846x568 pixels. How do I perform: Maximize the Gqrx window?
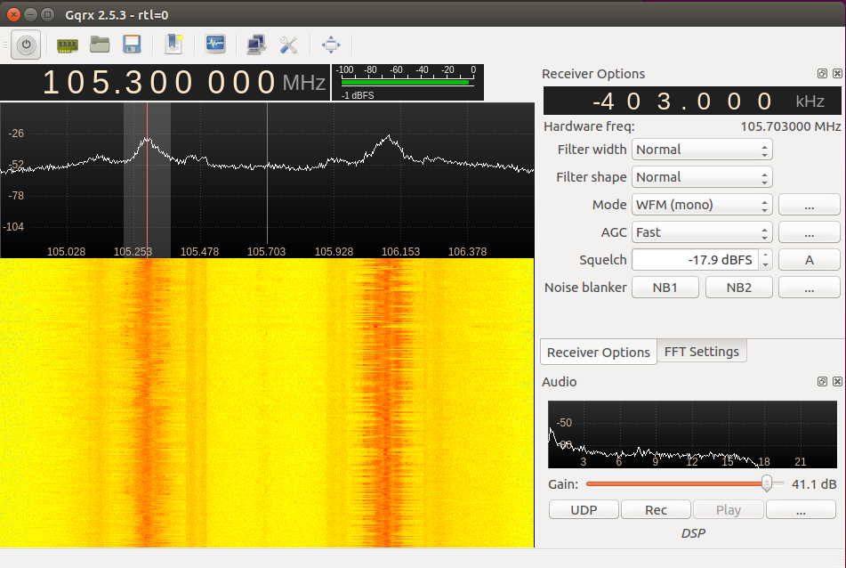(48, 14)
